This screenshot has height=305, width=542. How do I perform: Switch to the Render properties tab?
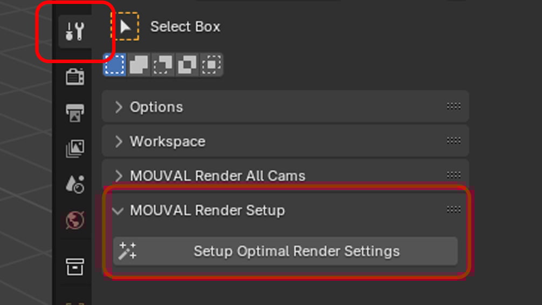pyautogui.click(x=74, y=77)
